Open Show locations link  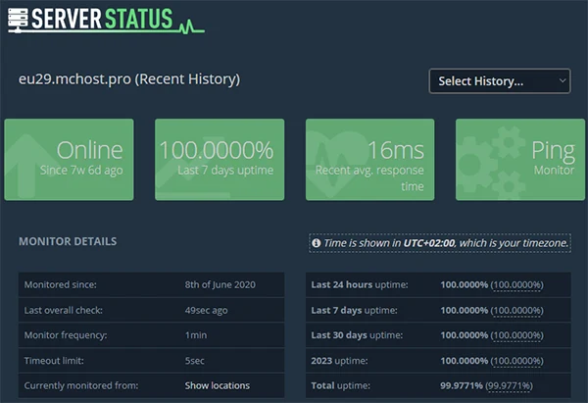[217, 385]
